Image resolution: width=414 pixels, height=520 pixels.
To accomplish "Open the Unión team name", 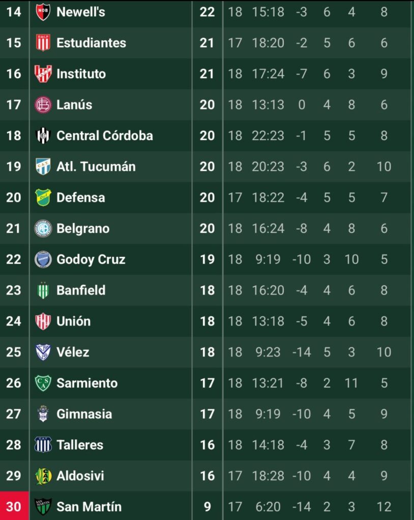I will [73, 321].
